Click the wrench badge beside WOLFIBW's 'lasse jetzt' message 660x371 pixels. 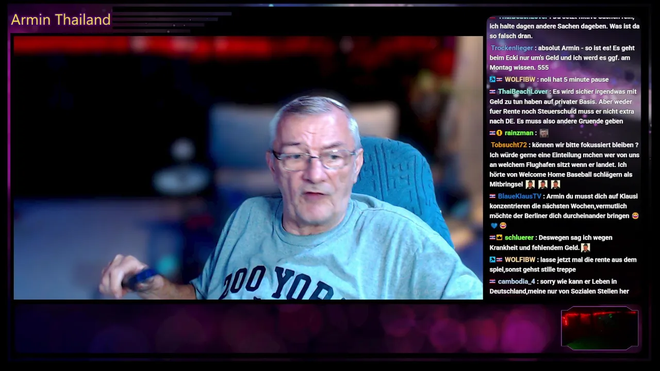tap(492, 260)
